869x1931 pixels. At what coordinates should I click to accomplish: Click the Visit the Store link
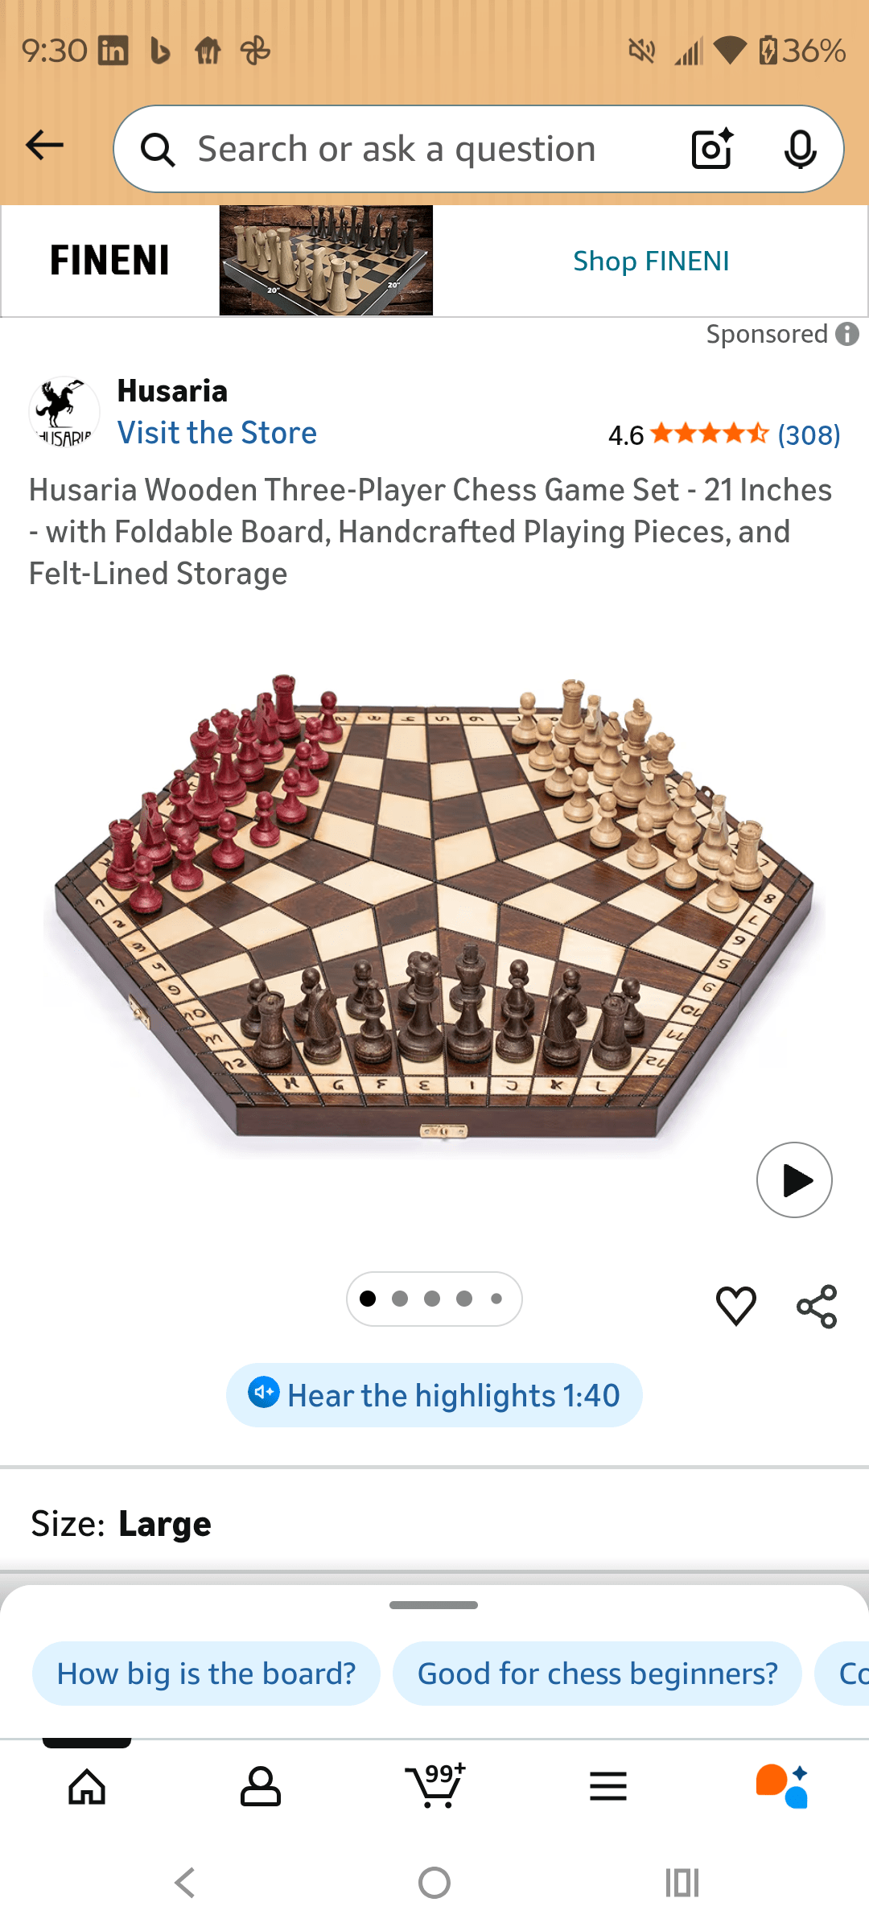click(217, 433)
